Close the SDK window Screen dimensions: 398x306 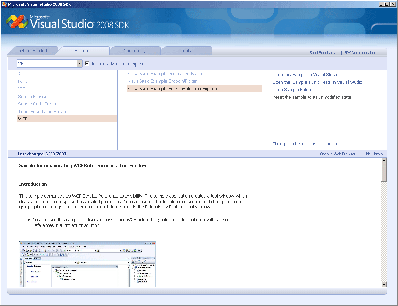coord(393,4)
